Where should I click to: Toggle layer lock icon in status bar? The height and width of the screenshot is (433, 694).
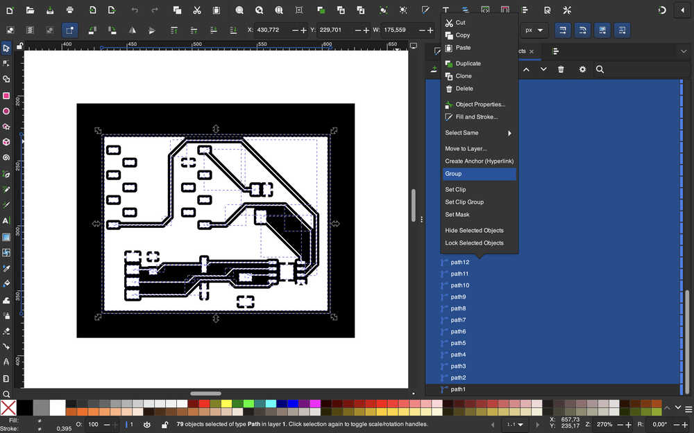[164, 424]
